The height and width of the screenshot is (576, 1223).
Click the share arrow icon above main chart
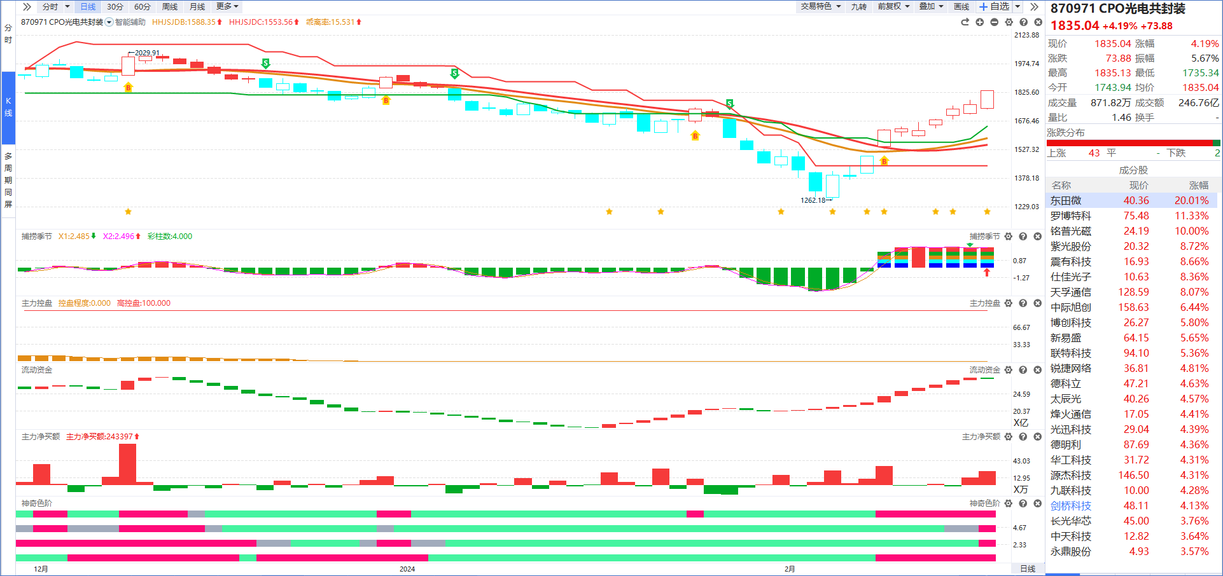[x=965, y=22]
